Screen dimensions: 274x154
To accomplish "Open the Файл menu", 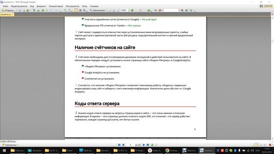I will [6, 6].
